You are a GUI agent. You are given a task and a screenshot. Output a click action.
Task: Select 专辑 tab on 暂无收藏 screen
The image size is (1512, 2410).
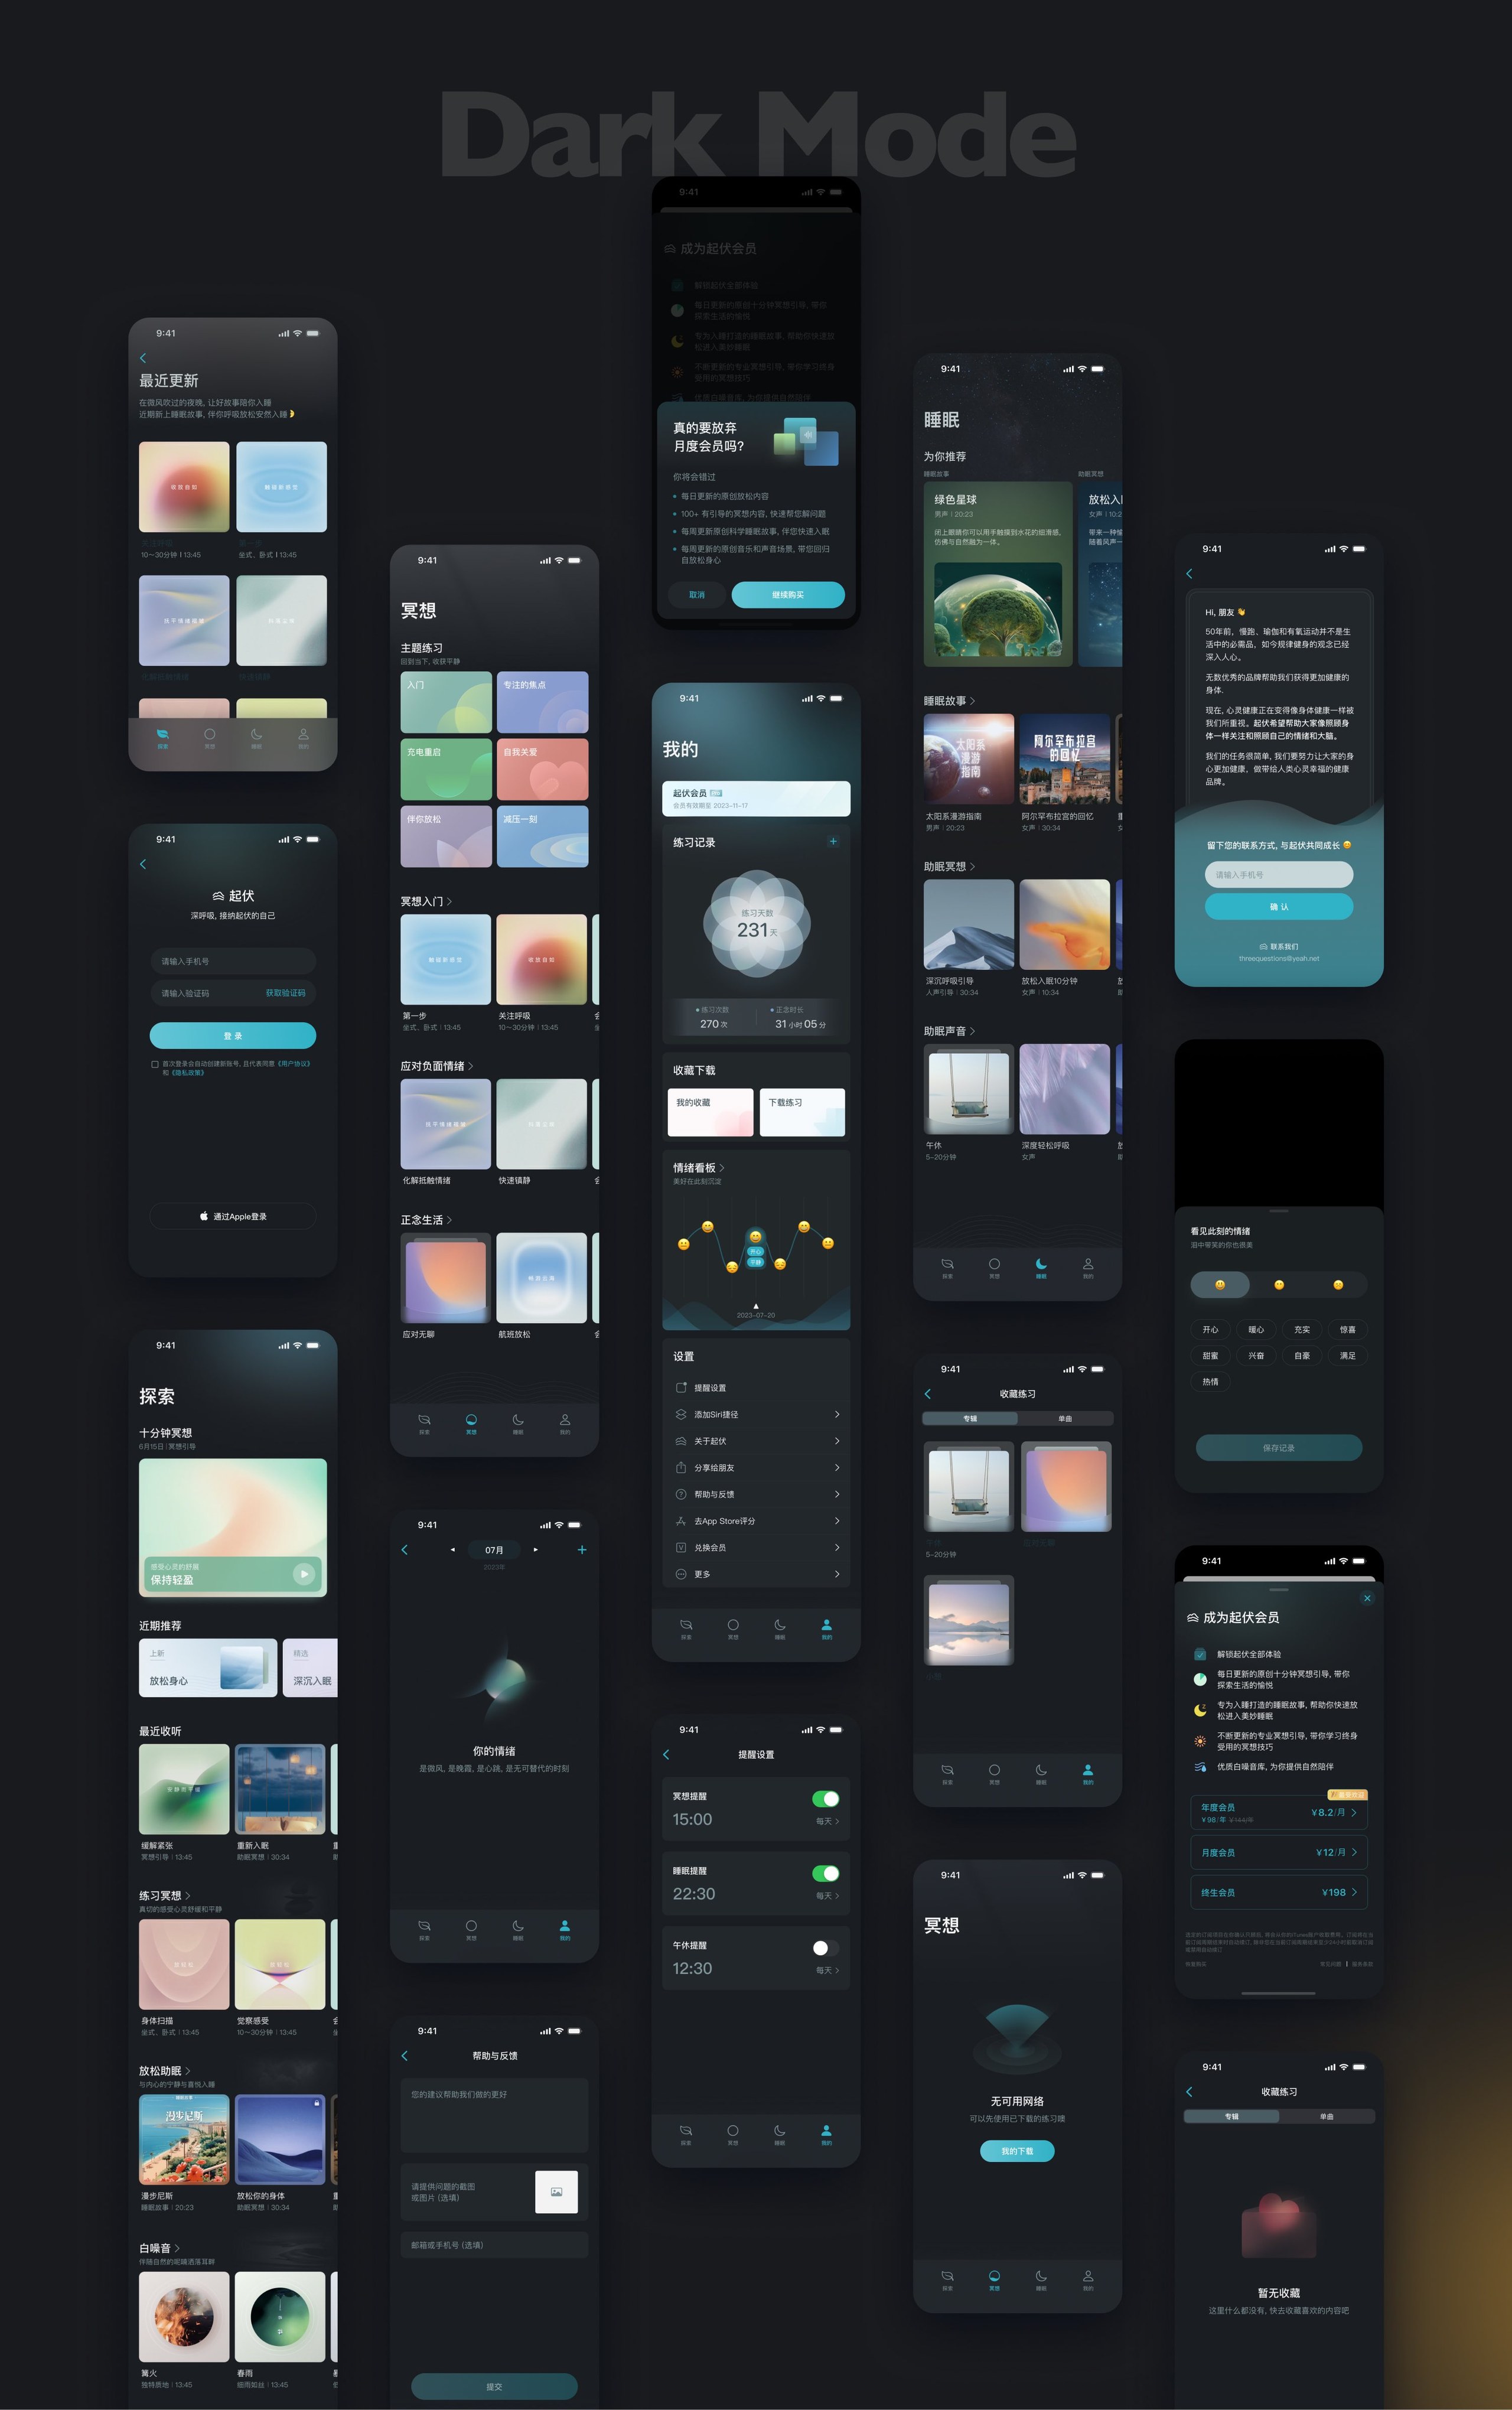point(1231,2116)
